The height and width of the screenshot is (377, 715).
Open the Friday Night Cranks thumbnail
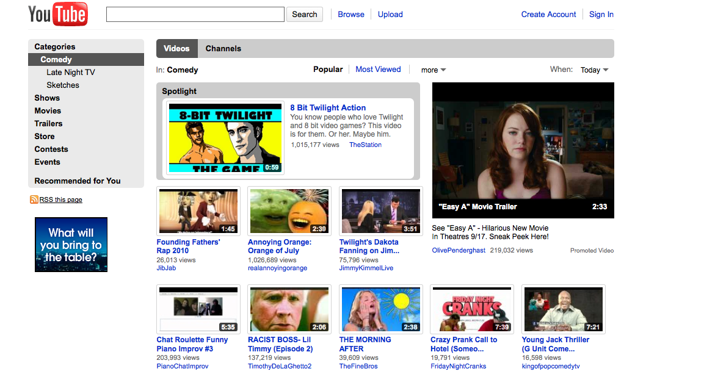coord(471,309)
